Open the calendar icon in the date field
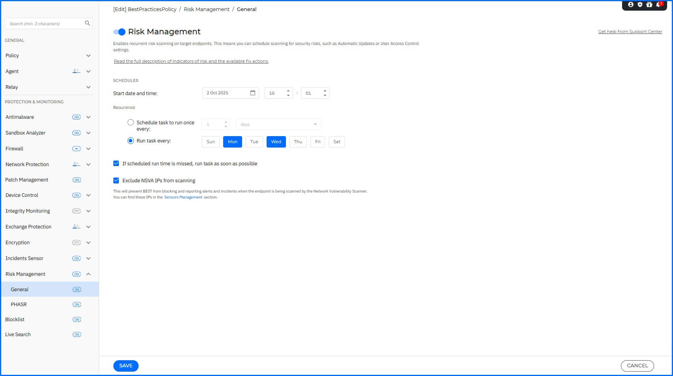This screenshot has width=673, height=376. click(252, 93)
